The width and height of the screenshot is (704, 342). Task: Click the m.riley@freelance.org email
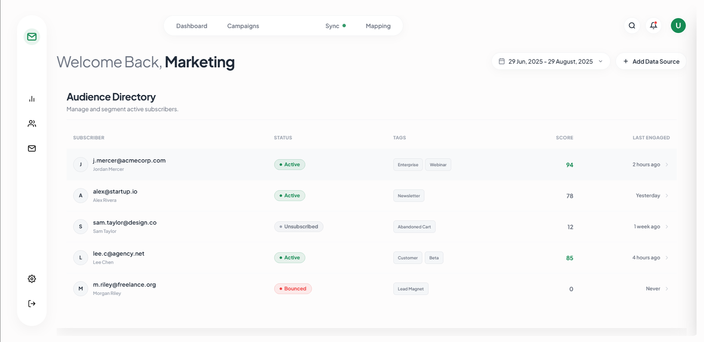(125, 284)
